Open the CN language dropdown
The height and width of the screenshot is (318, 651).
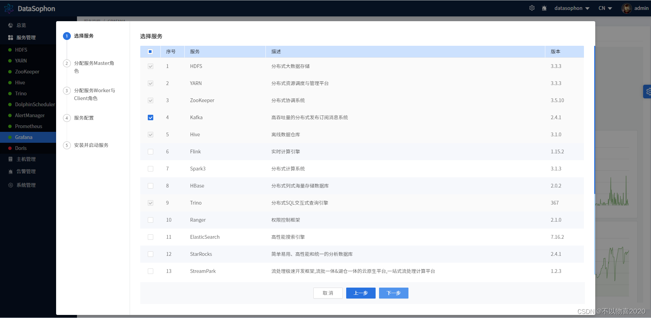pos(605,8)
